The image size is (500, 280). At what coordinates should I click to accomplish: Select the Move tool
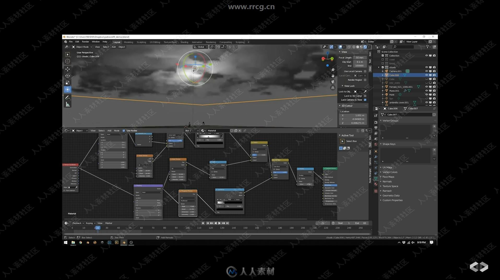click(68, 69)
